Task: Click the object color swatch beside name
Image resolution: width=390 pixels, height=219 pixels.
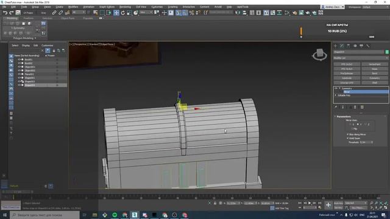Action: pos(387,52)
